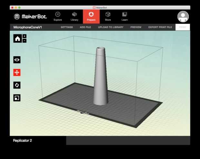The height and width of the screenshot is (159, 200).
Task: Switch to the Prepare tab
Action: [91, 16]
